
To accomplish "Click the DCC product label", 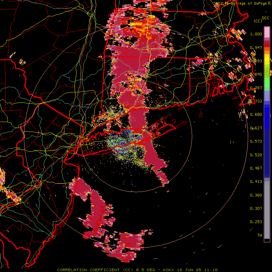I will pyautogui.click(x=265, y=18).
